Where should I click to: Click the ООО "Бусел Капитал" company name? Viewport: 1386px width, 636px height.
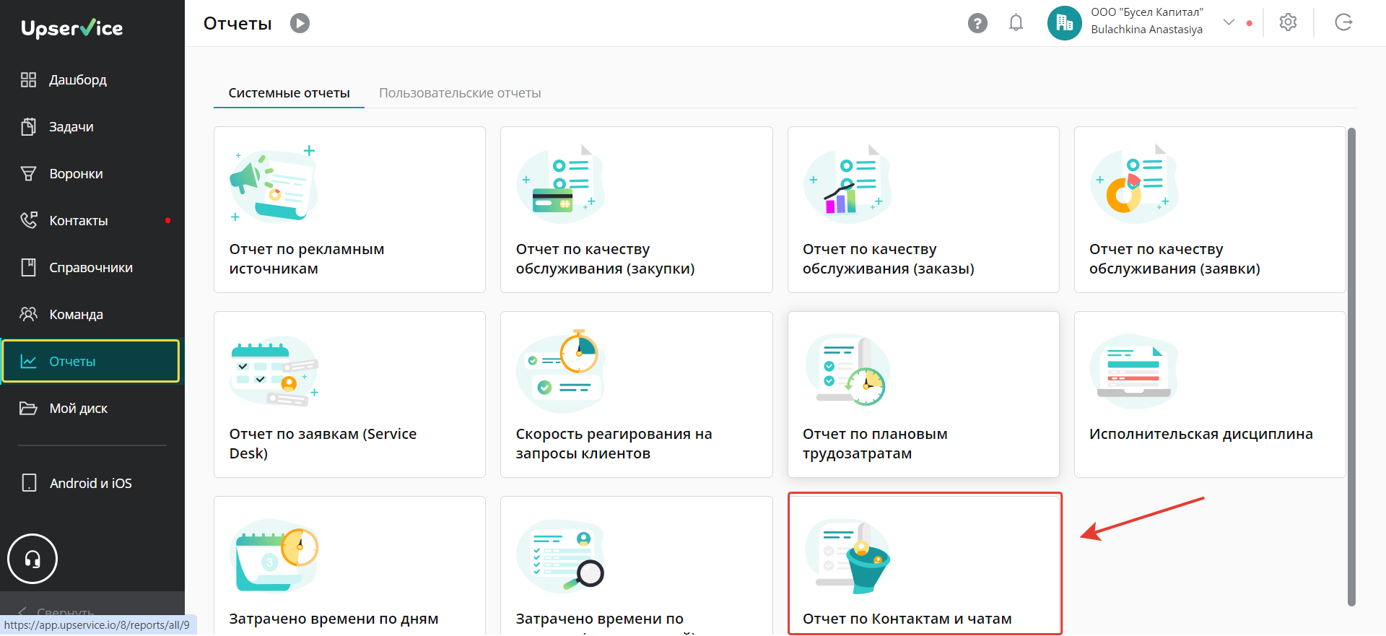1147,12
